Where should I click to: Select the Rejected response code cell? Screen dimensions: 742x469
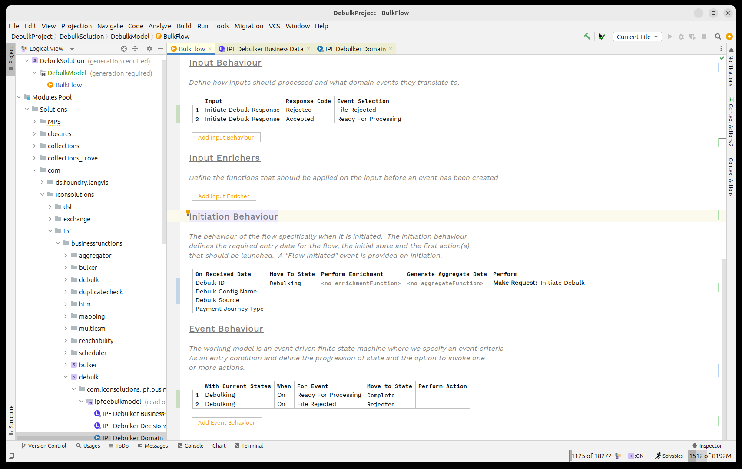[x=299, y=110]
